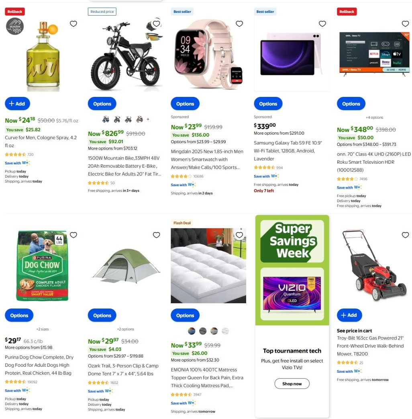
Task: Click the heart icon on the Ozark Trail tent
Action: click(x=156, y=235)
